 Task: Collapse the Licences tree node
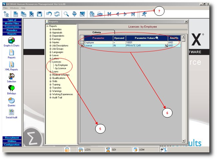pyautogui.click(x=50, y=62)
